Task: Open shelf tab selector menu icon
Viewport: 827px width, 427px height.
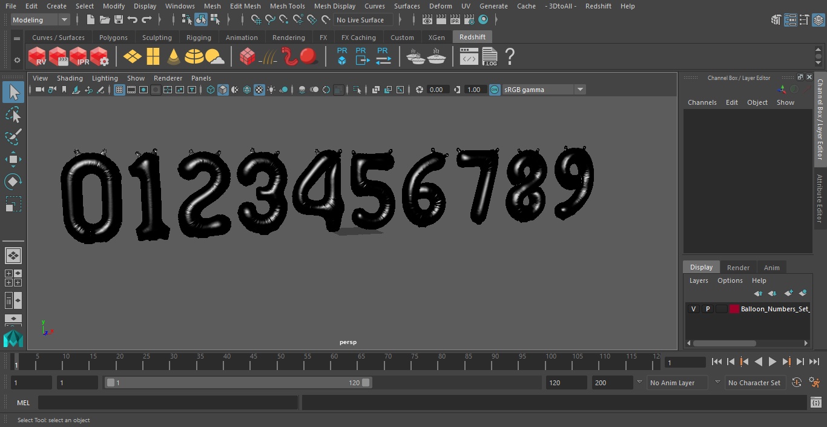Action: pyautogui.click(x=17, y=38)
